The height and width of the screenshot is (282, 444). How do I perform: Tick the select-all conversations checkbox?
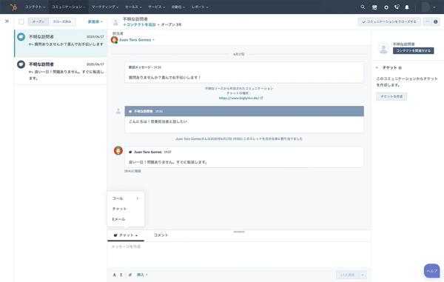pyautogui.click(x=21, y=21)
